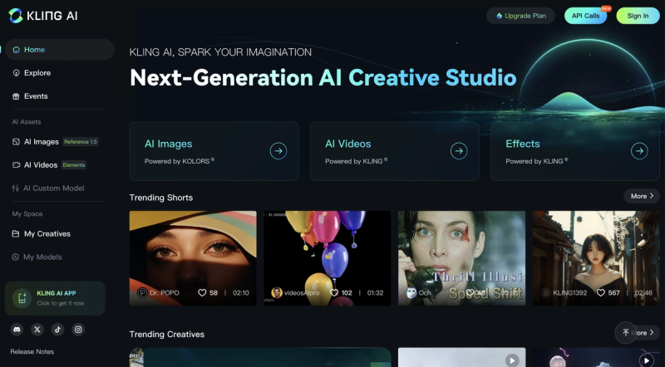Open My Creatives
This screenshot has height=367, width=665.
(47, 234)
